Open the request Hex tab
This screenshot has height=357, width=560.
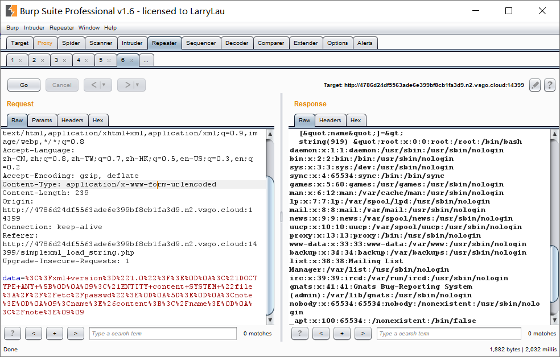click(x=98, y=120)
